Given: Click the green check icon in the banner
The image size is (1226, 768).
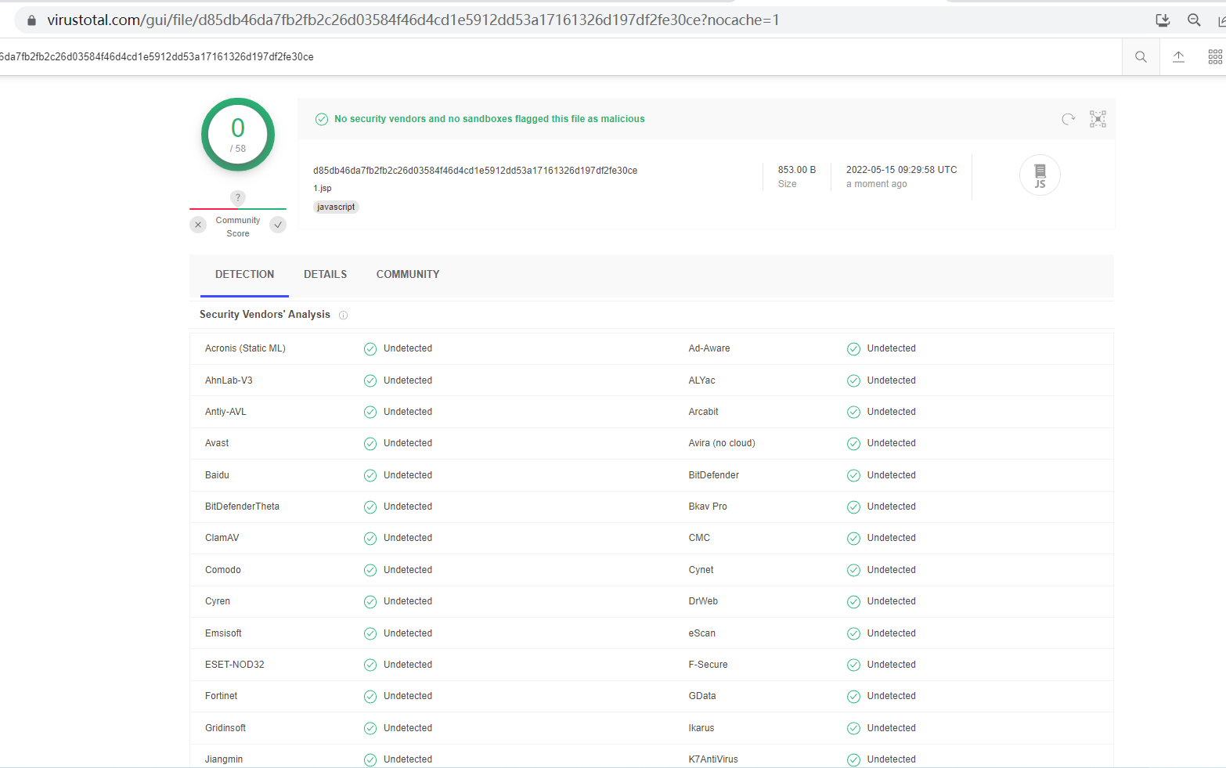Looking at the screenshot, I should tap(321, 119).
